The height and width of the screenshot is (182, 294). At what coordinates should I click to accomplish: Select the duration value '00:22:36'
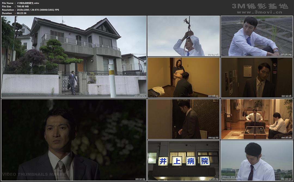pyautogui.click(x=22, y=13)
